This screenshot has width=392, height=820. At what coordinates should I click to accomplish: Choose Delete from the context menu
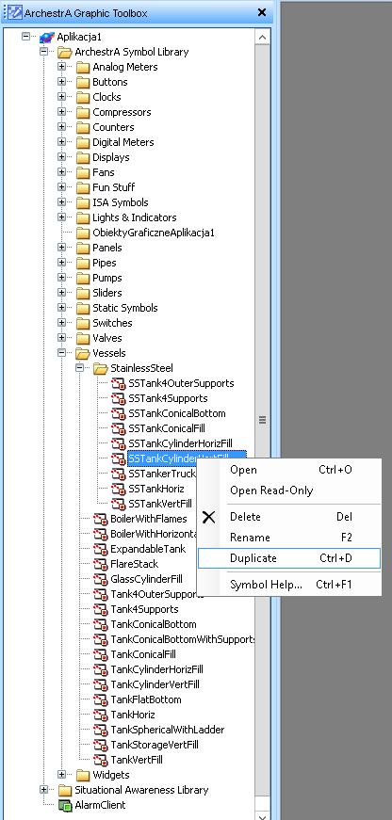[x=289, y=517]
